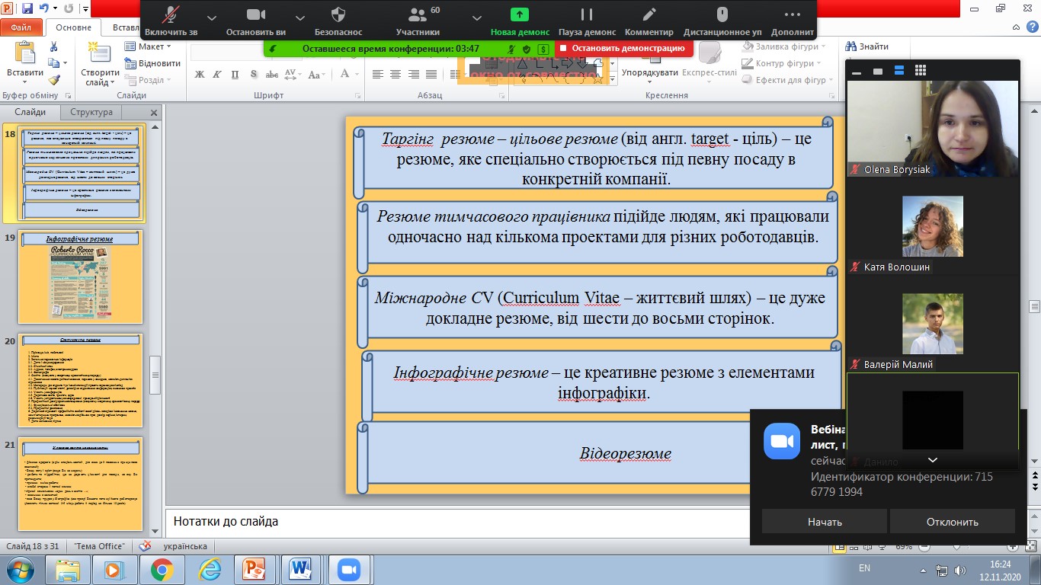This screenshot has width=1041, height=585.
Task: Stop video using Zoom camera button
Action: click(255, 20)
